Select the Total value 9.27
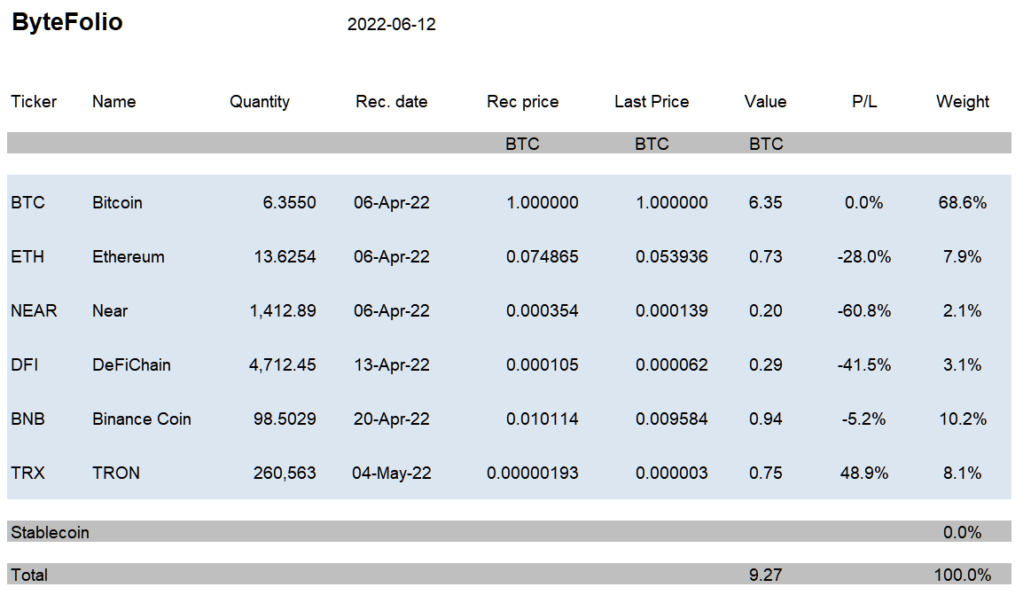The width and height of the screenshot is (1031, 603). click(765, 575)
